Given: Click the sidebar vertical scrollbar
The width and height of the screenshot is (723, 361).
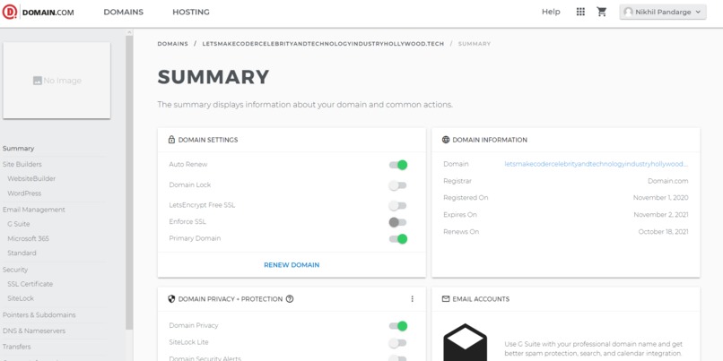Looking at the screenshot, I should (129, 185).
